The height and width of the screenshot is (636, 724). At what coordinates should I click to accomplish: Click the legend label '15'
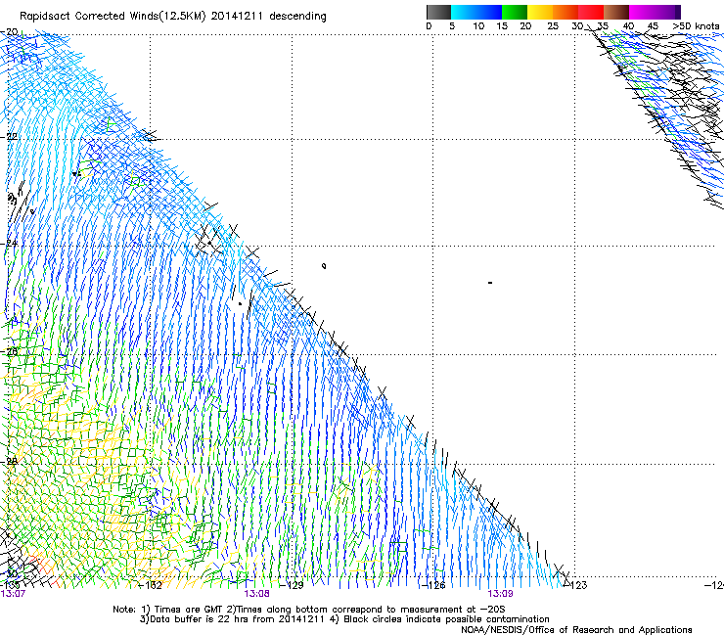point(502,26)
